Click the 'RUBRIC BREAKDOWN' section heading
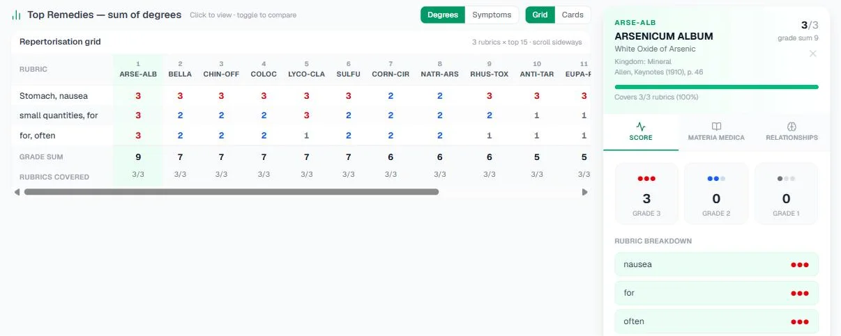 pyautogui.click(x=653, y=241)
